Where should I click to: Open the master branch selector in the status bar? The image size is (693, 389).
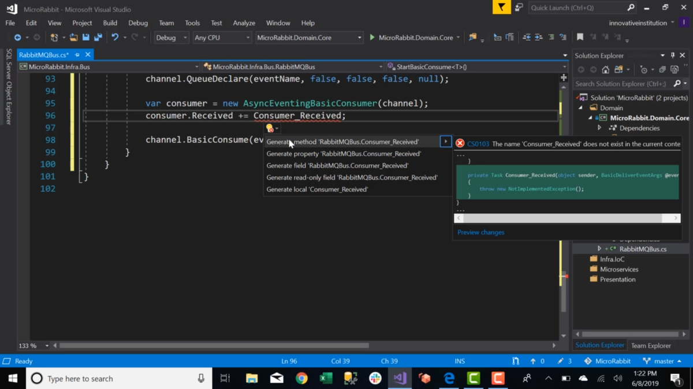[662, 361]
